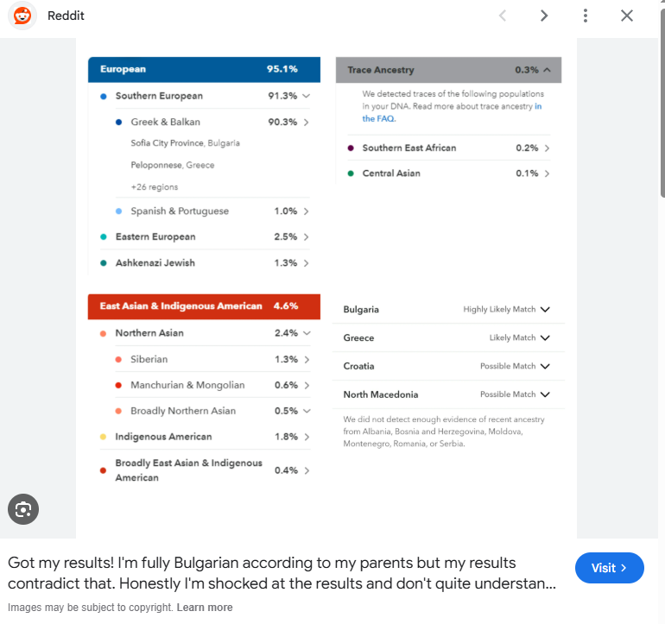Open the Greek & Balkan details arrow
The height and width of the screenshot is (624, 665).
[x=307, y=123]
